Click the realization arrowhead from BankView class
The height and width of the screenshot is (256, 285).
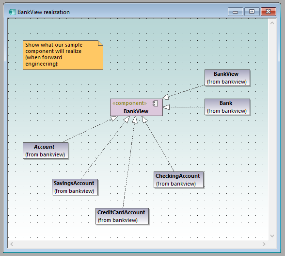165,97
